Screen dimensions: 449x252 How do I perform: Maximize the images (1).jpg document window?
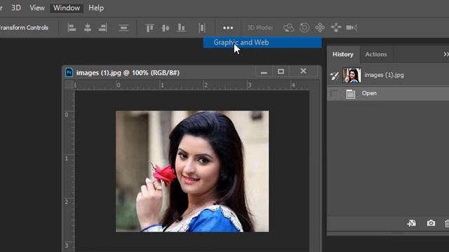coord(281,71)
